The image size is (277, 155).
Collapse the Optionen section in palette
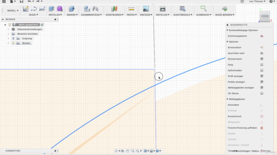[227, 42]
